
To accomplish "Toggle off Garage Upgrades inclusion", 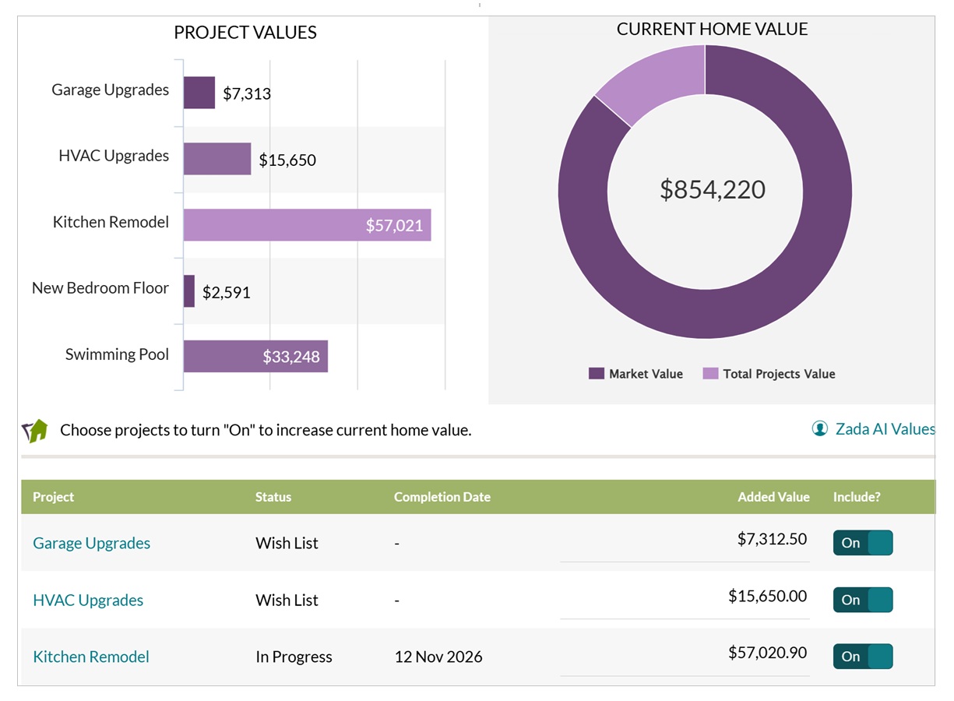I will coord(863,542).
